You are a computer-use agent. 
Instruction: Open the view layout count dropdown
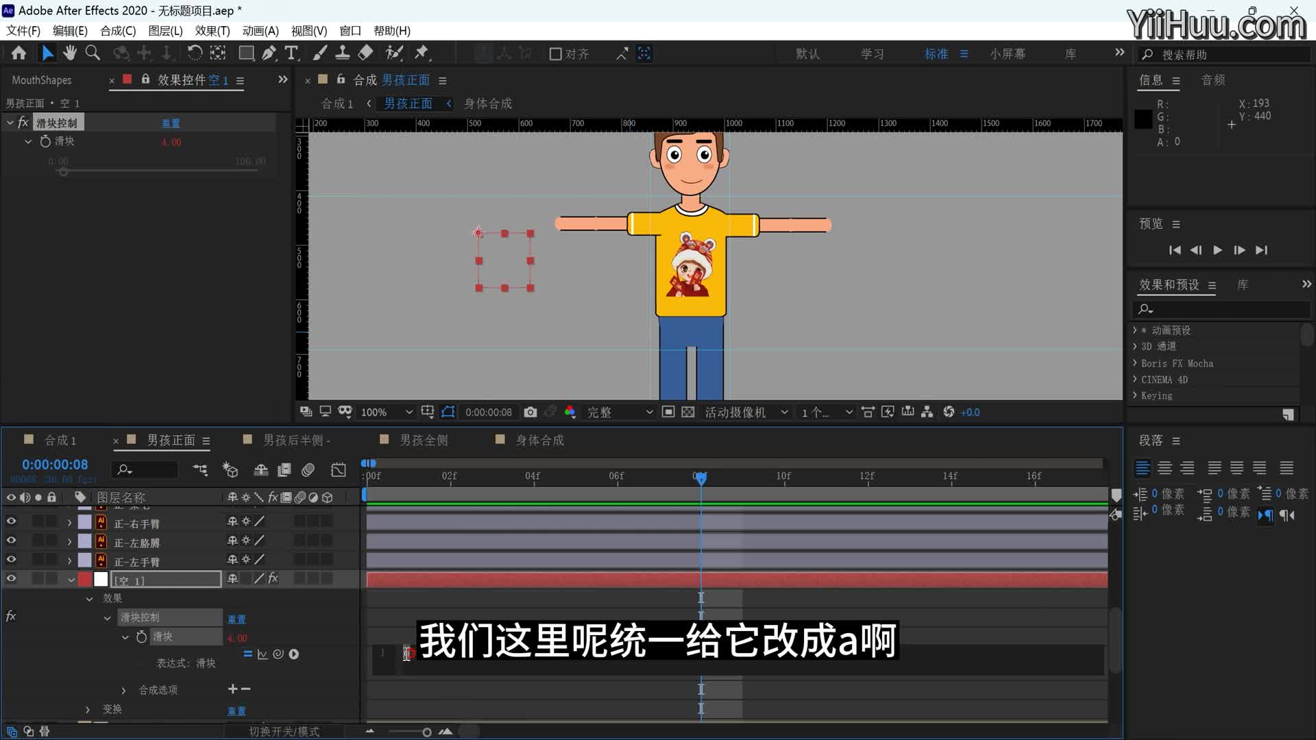pos(827,412)
